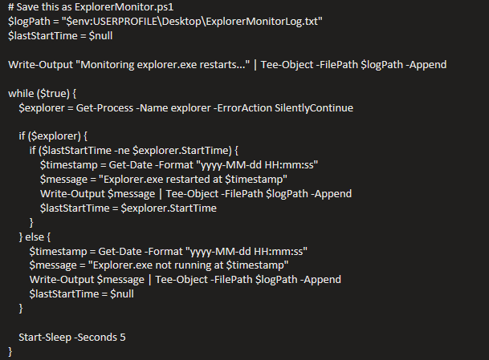Click the -ne comparison with $explorer.StartTime
489x360 pixels.
[x=173, y=151]
